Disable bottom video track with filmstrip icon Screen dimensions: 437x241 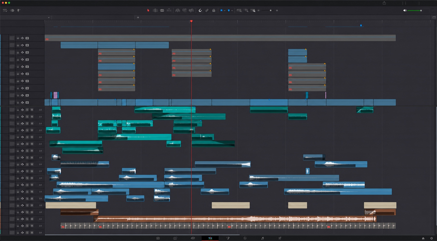[27, 102]
